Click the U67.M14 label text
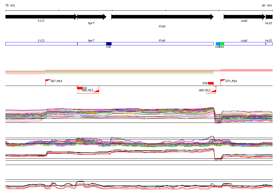Image resolution: width=278 pixels, height=194 pixels. tap(56, 81)
